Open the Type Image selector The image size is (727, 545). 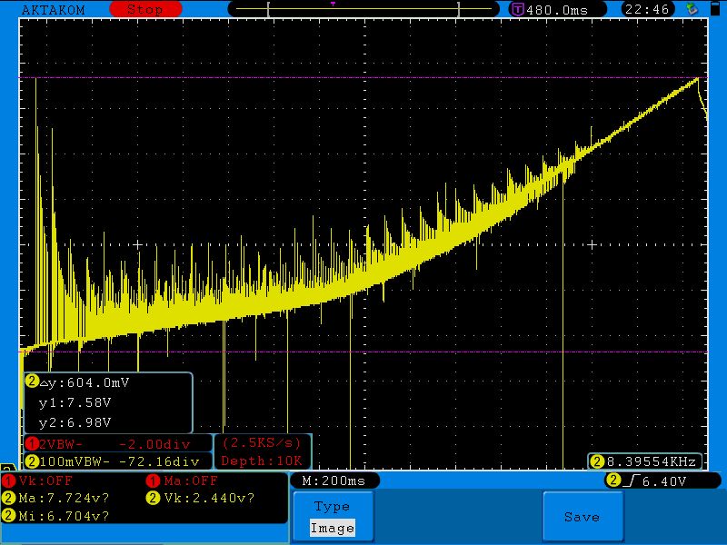click(332, 517)
